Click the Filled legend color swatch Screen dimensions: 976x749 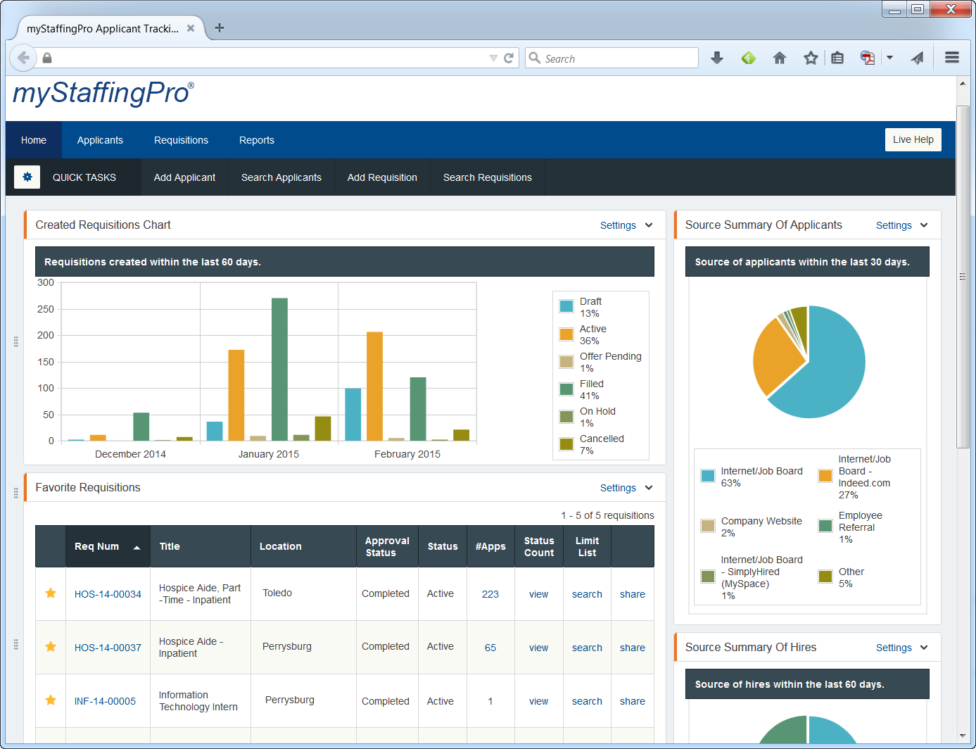click(x=566, y=389)
